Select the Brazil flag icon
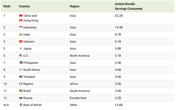The height and width of the screenshot is (110, 176). point(21,91)
